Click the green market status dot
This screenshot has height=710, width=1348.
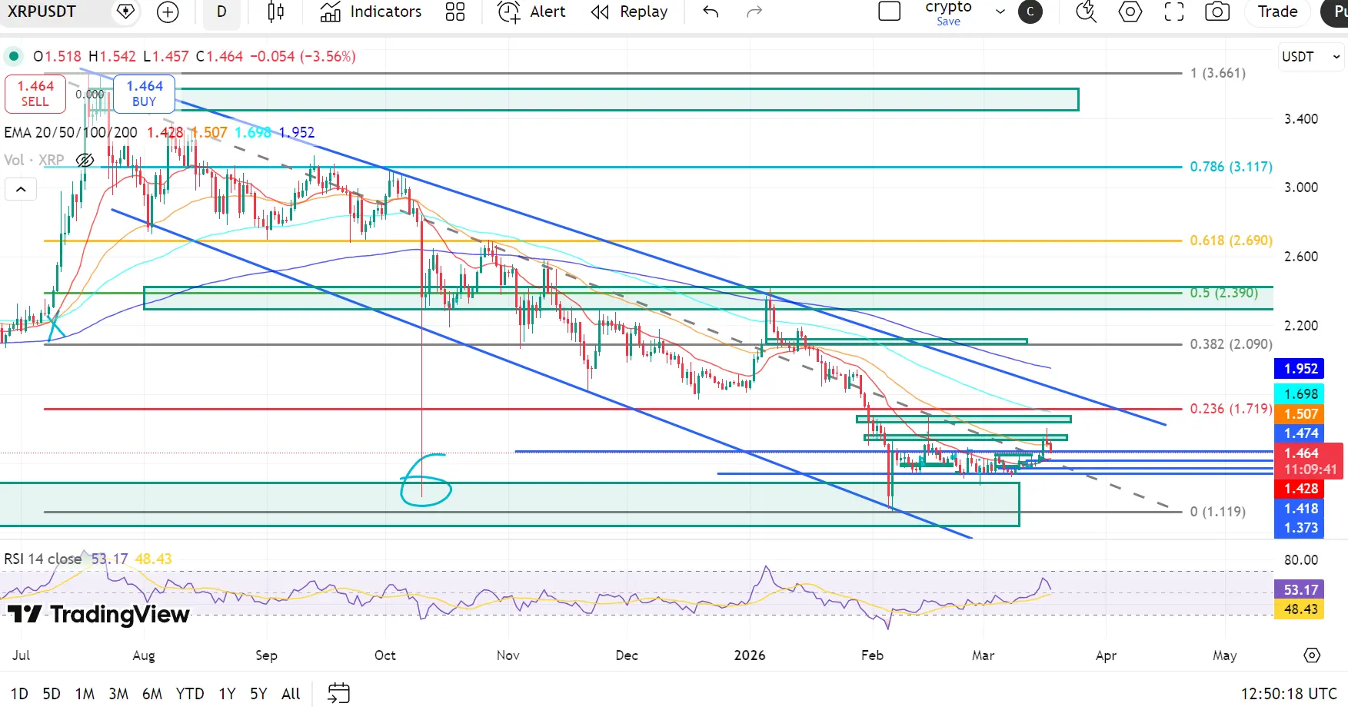pyautogui.click(x=13, y=56)
